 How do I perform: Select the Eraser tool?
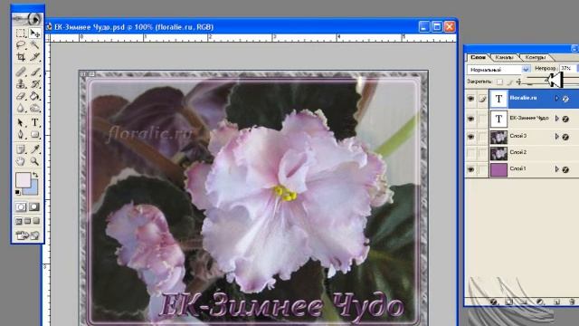pyautogui.click(x=21, y=96)
